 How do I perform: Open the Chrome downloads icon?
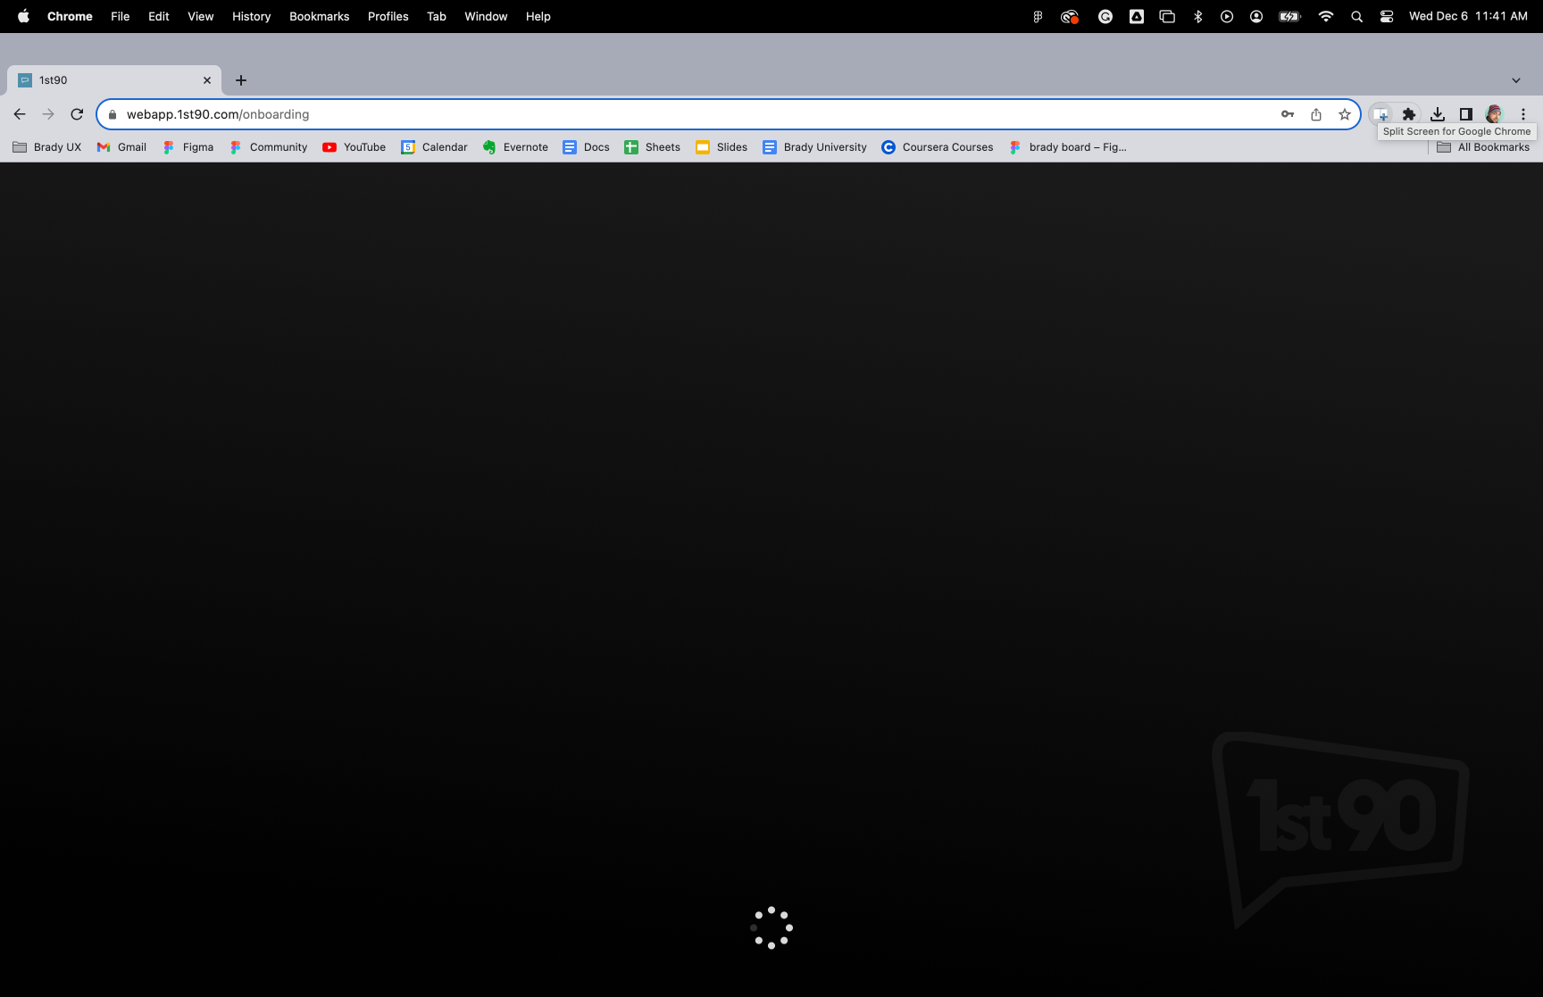pos(1438,114)
